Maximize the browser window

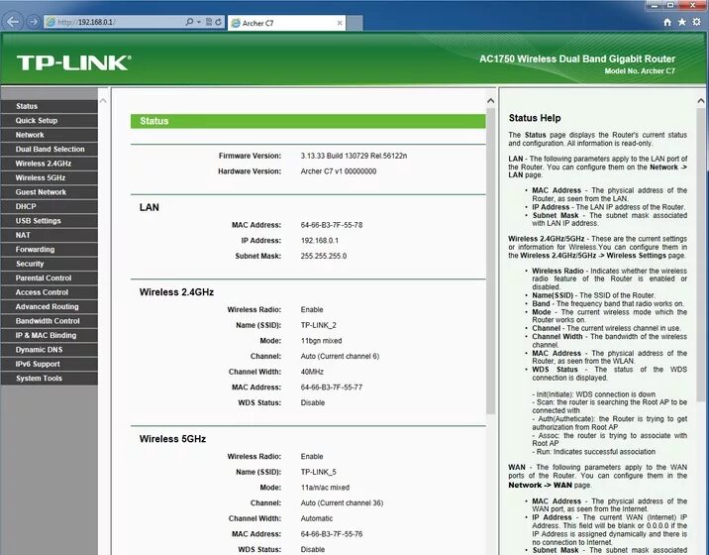[x=670, y=5]
